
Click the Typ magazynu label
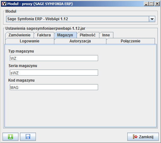[21, 51]
